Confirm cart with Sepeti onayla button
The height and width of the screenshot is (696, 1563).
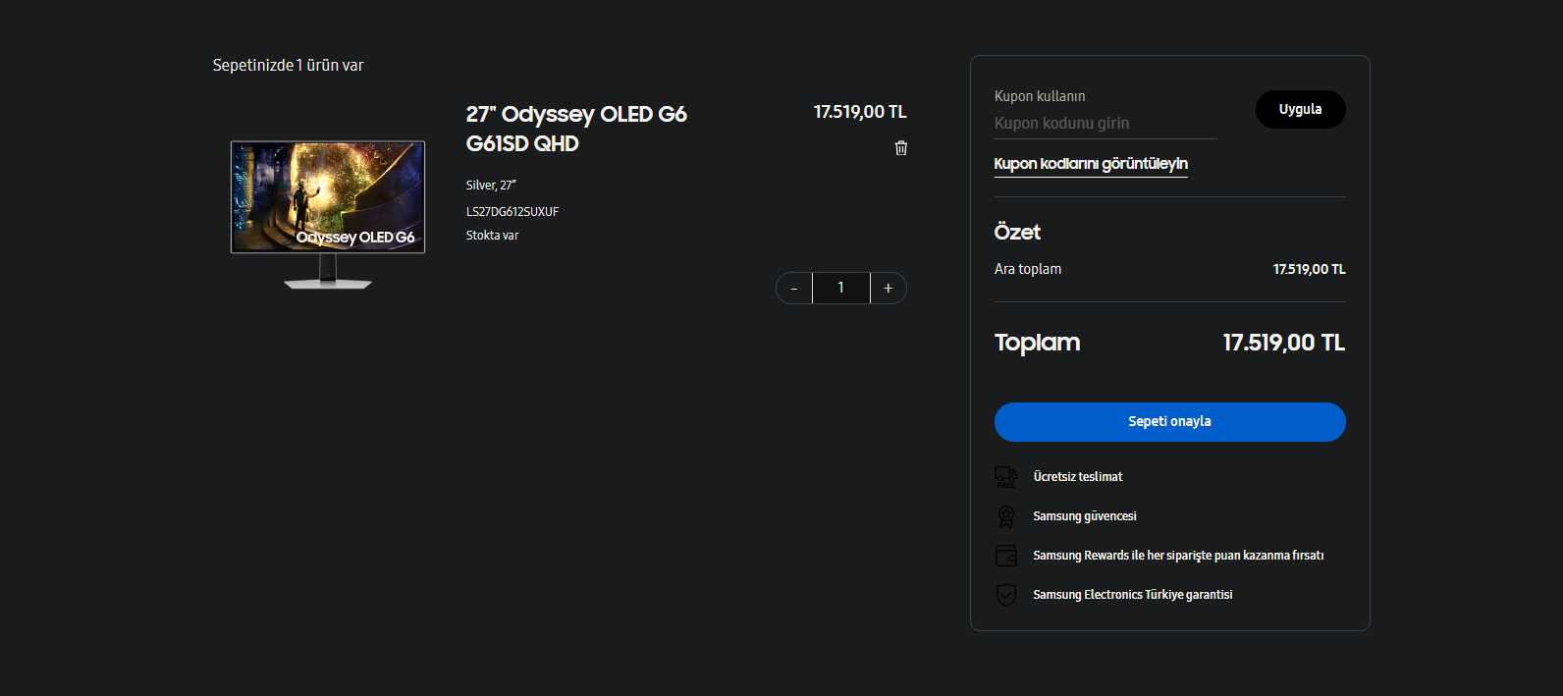click(x=1169, y=422)
